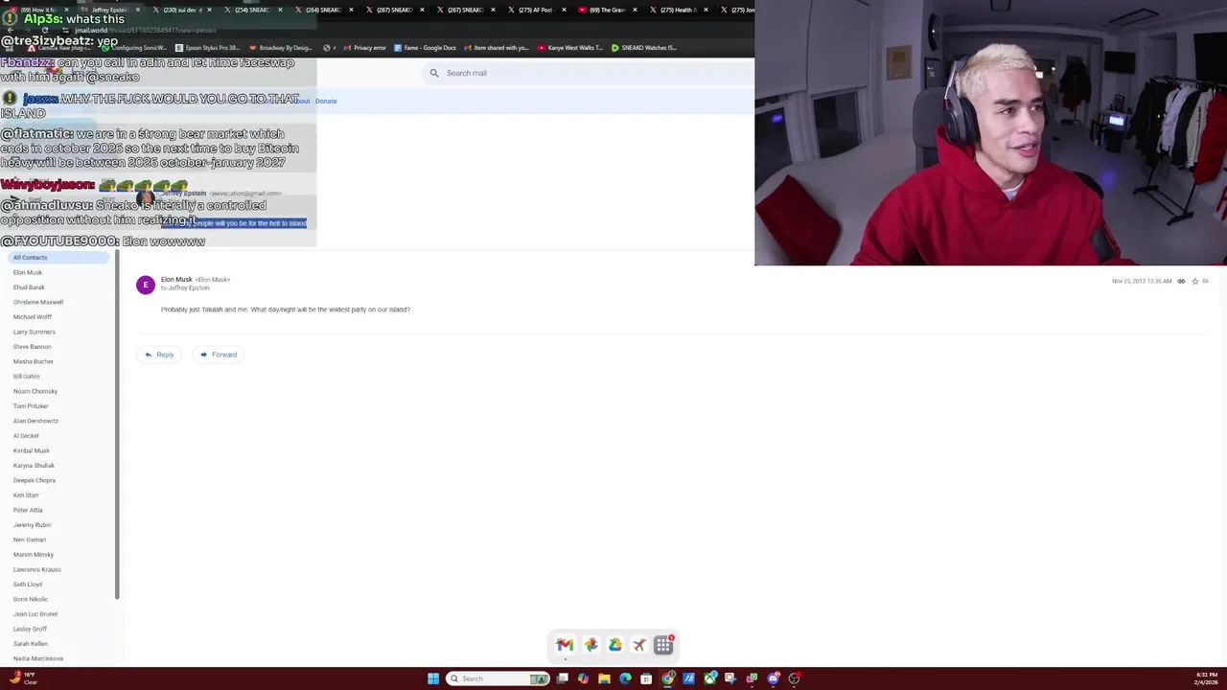This screenshot has height=690, width=1227.
Task: Select Lawrence Krauss contact
Action: point(37,569)
